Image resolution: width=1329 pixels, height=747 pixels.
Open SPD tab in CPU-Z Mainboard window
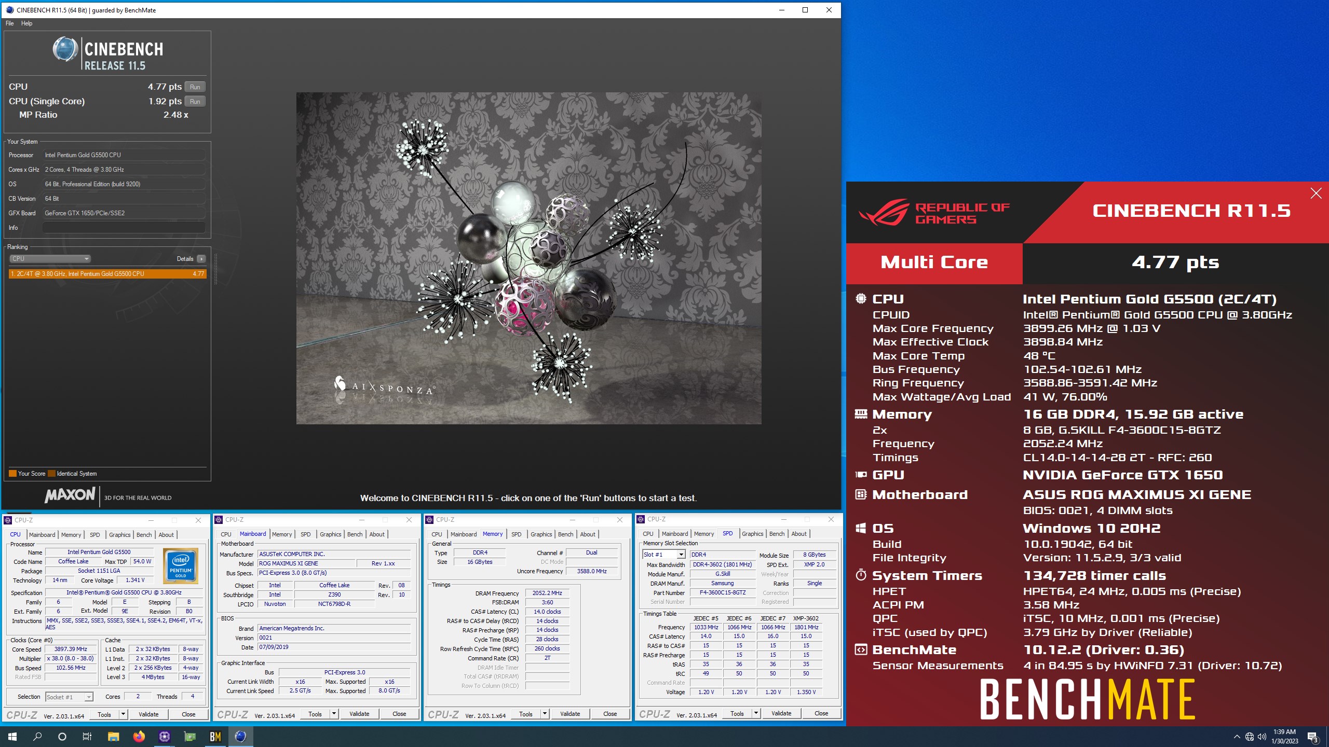point(306,534)
